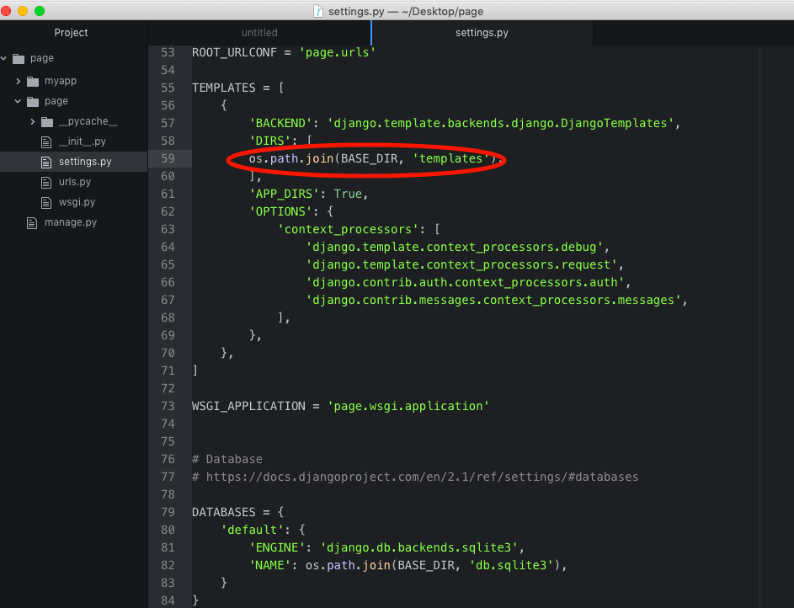
Task: Click the 'db.sqlite3' string
Action: [511, 566]
